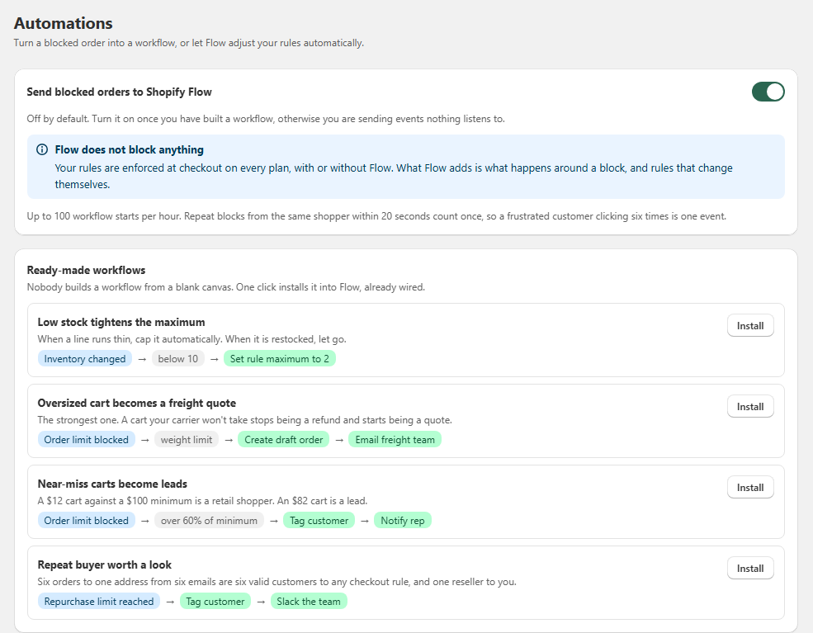Viewport: 813px width, 633px height.
Task: Click the A $12 cart against a $100 minimum description
Action: (202, 501)
